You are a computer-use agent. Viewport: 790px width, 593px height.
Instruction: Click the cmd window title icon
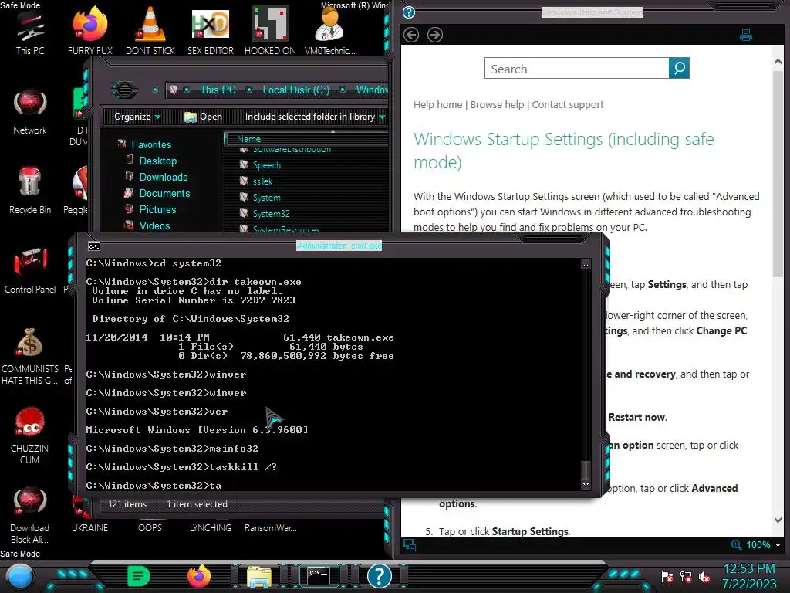tap(93, 246)
